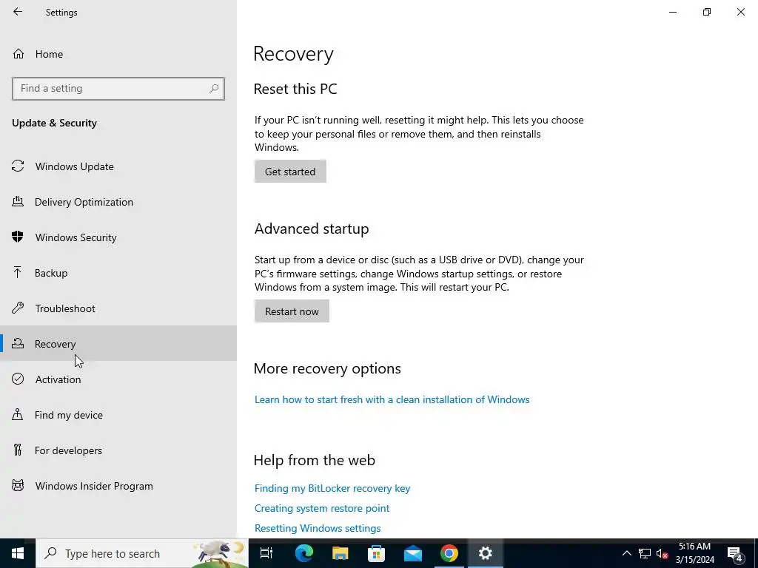Open File Explorer from taskbar

tap(341, 553)
